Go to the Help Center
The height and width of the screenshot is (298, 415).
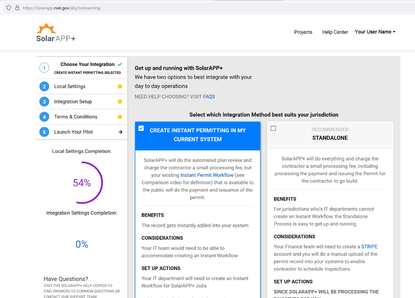click(335, 32)
